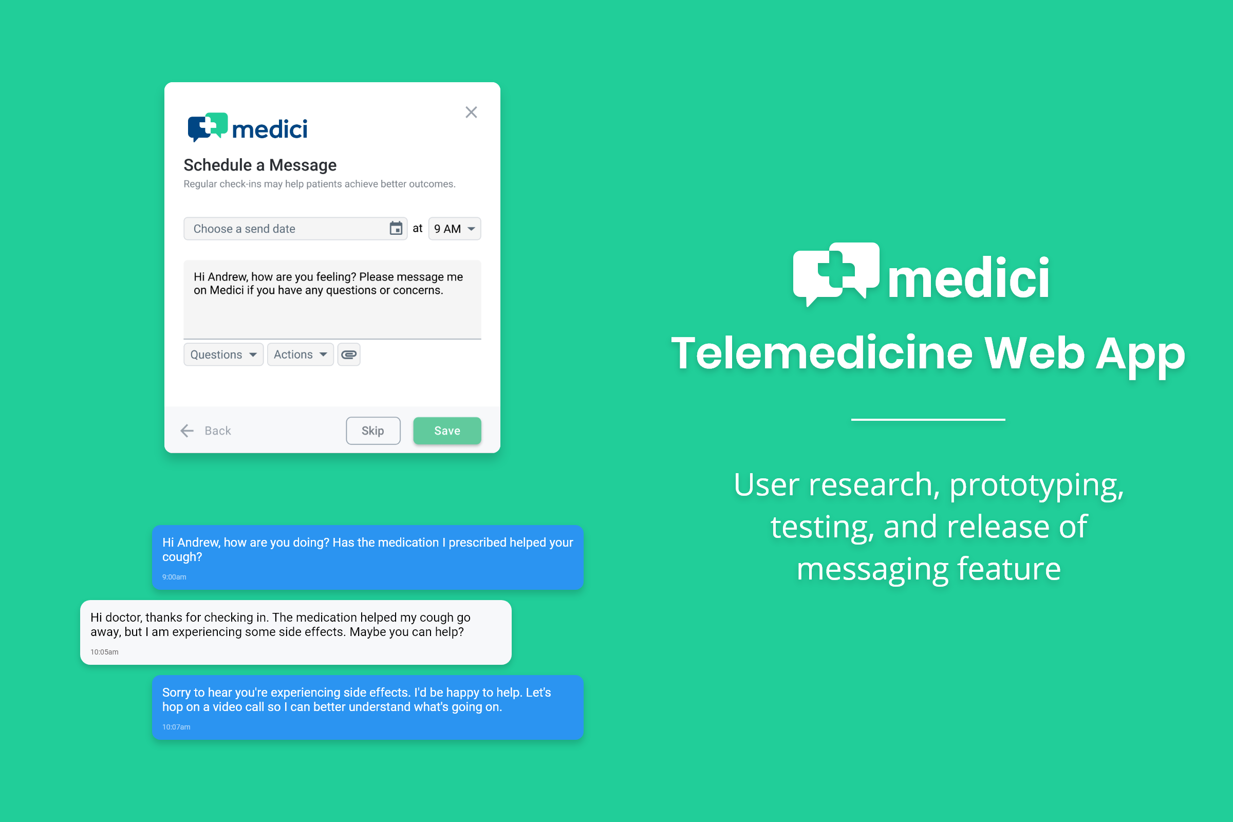Click the Skip button
Viewport: 1233px width, 822px height.
pos(372,431)
